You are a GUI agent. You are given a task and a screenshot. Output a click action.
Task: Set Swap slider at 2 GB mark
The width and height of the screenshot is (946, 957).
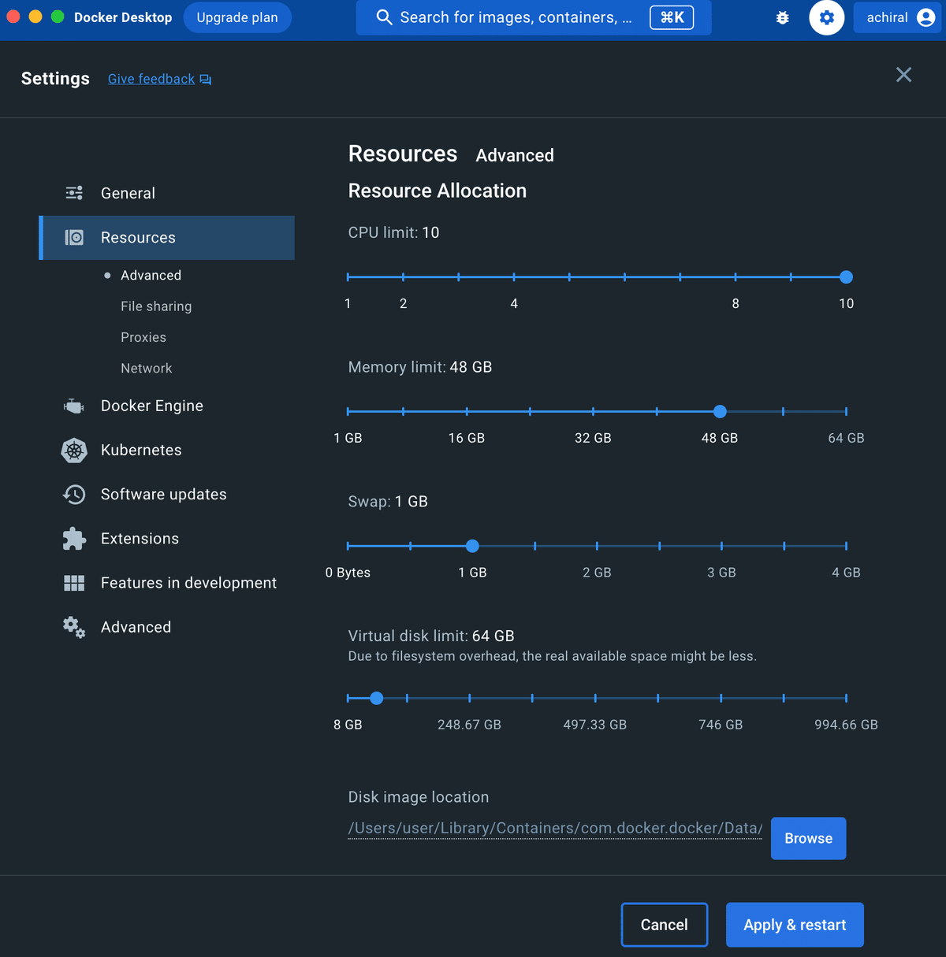597,546
